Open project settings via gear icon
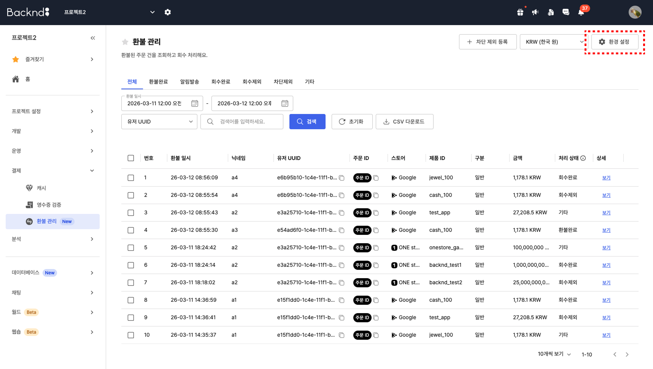 (168, 12)
